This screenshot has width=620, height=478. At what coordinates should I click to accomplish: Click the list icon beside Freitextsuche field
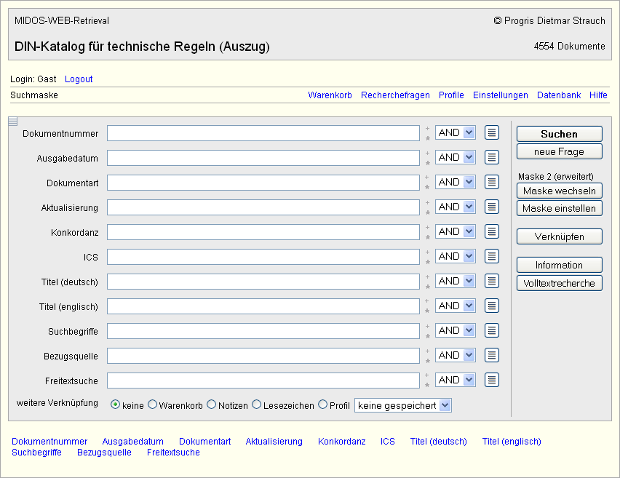tap(492, 380)
